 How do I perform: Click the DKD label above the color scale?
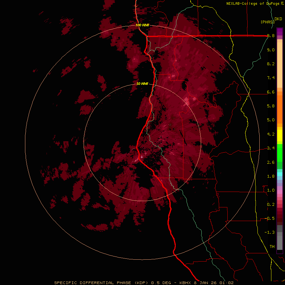(278, 19)
